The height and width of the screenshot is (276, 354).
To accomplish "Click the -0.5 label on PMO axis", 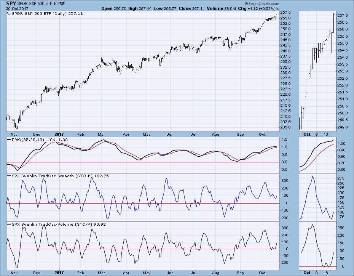I will pyautogui.click(x=284, y=170).
